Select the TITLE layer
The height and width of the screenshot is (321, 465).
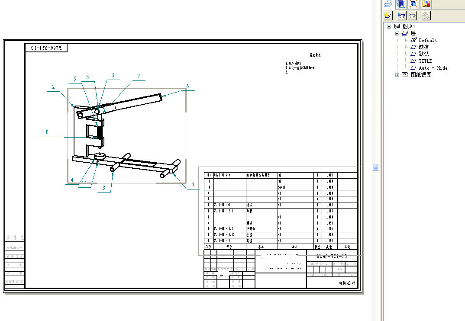coord(425,61)
